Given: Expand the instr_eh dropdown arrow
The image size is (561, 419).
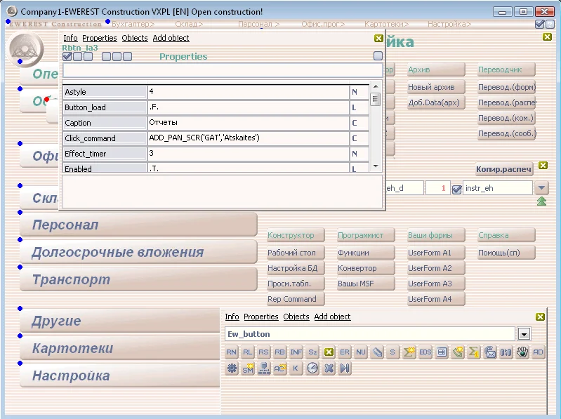Looking at the screenshot, I should (541, 188).
